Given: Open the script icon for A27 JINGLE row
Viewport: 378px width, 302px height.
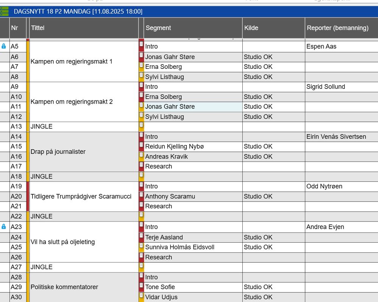Looking at the screenshot, I should (141, 265).
